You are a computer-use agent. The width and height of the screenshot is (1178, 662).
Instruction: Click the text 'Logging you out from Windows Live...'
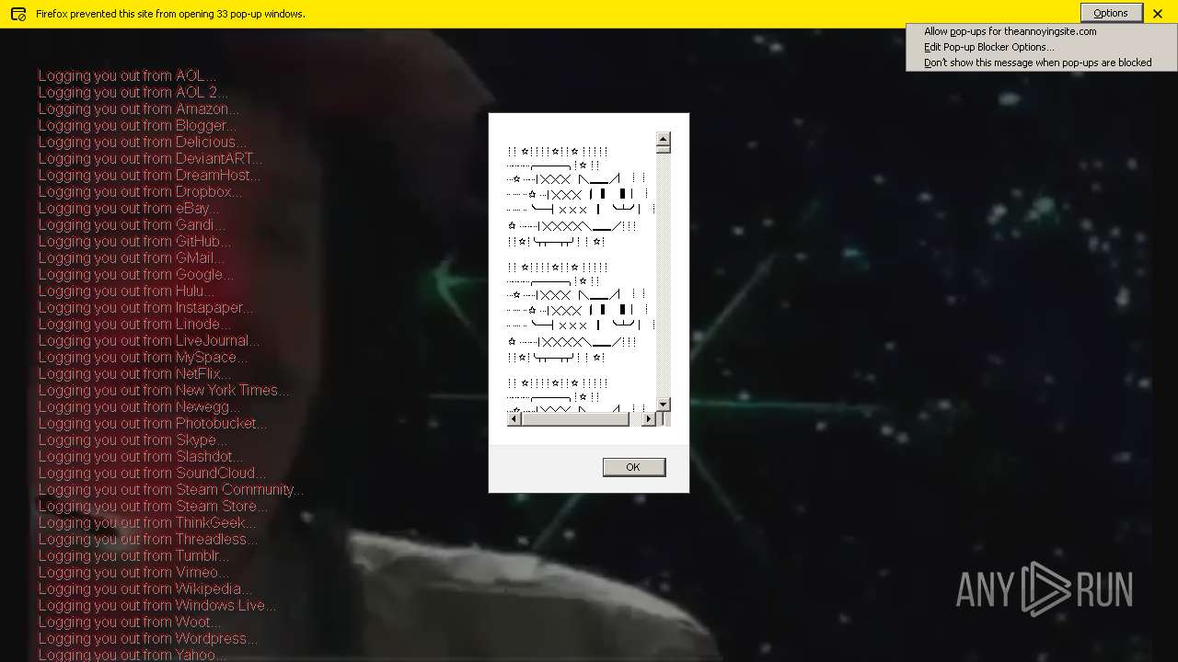click(x=156, y=605)
